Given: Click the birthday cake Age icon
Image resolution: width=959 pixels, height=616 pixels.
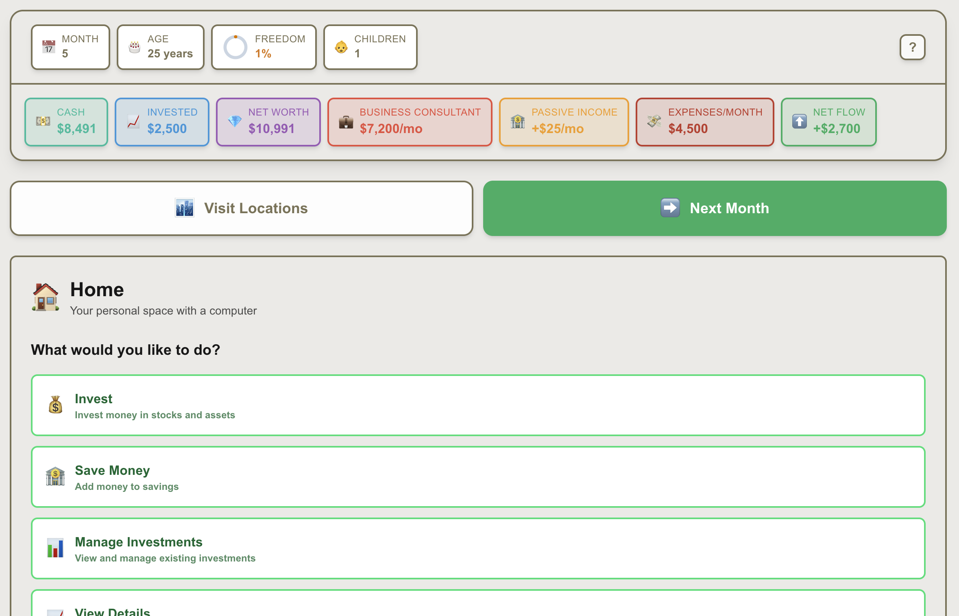Looking at the screenshot, I should (135, 47).
